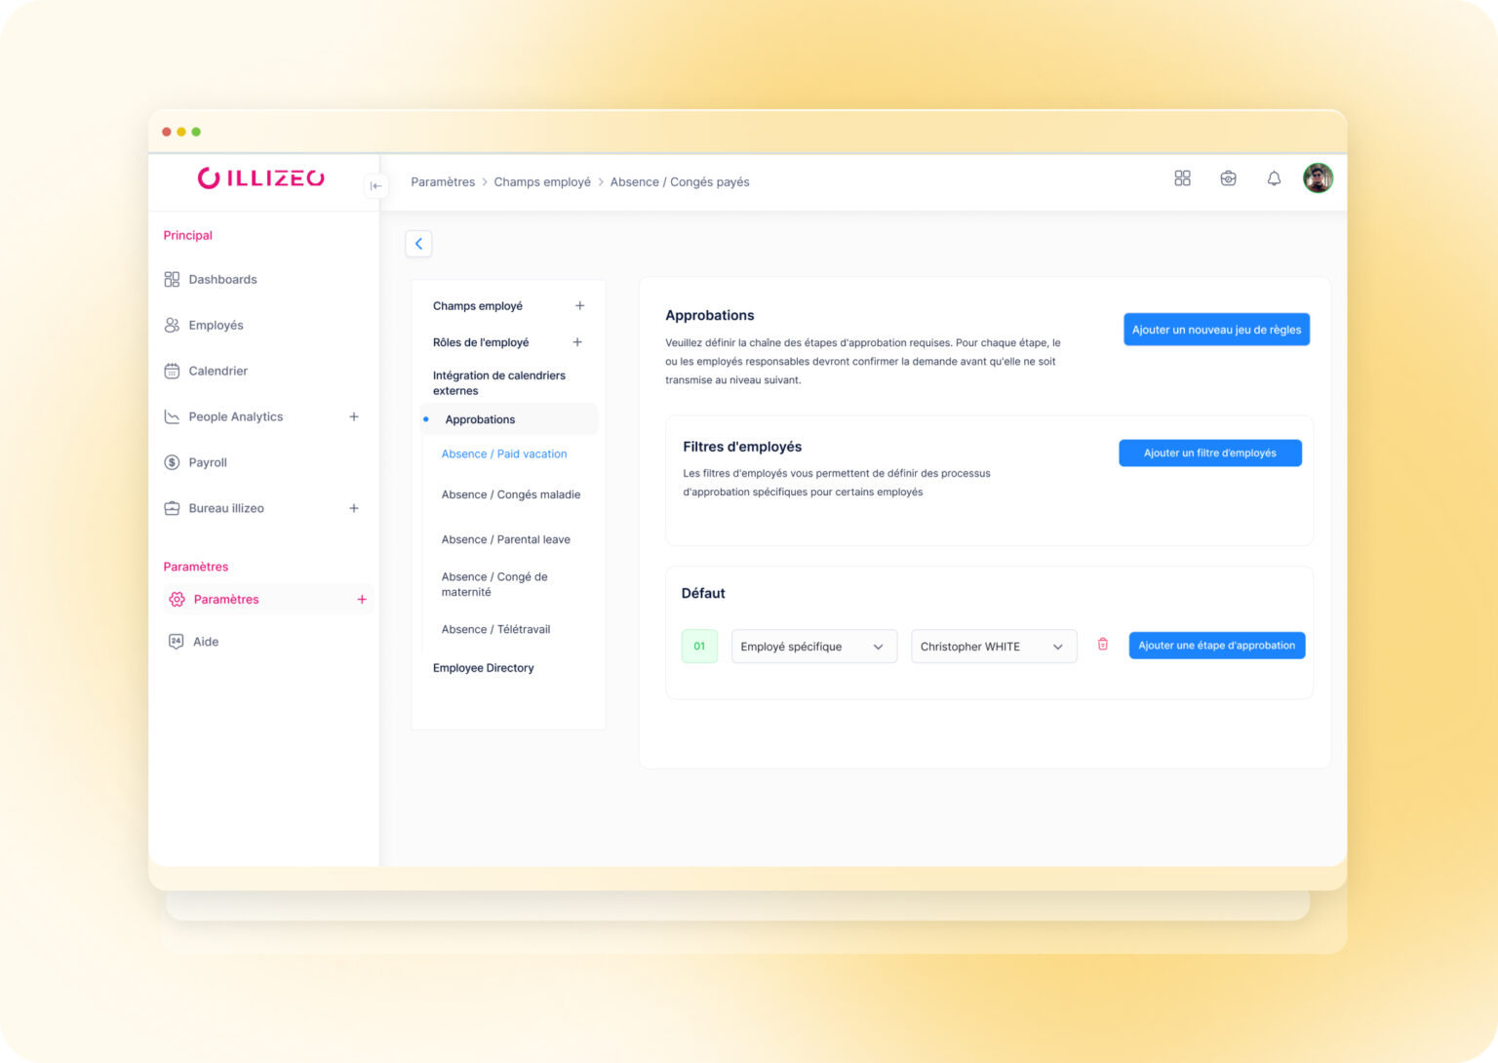Click the Illizeo logo
Screen dimensions: 1498x1063
(260, 178)
